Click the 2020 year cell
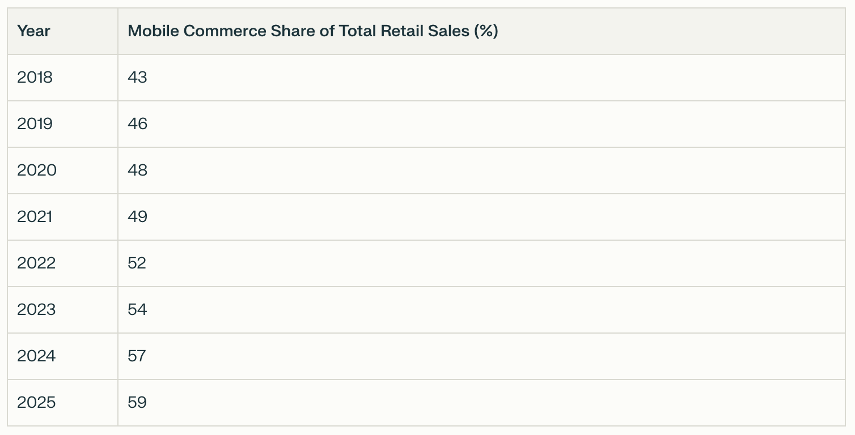 [62, 170]
